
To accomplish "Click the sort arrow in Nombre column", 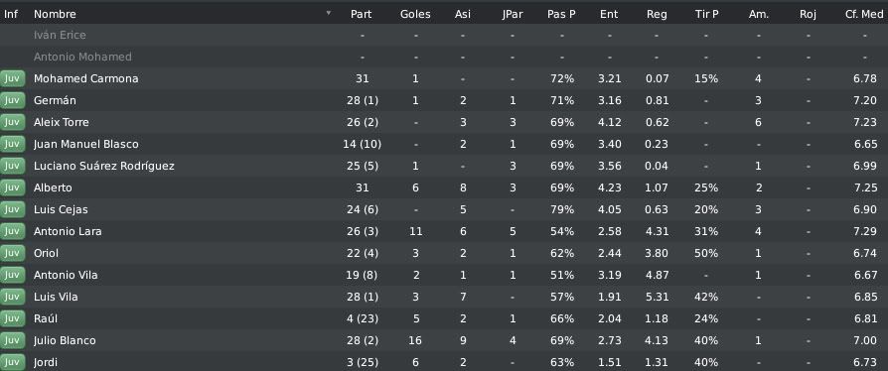I will coord(329,13).
